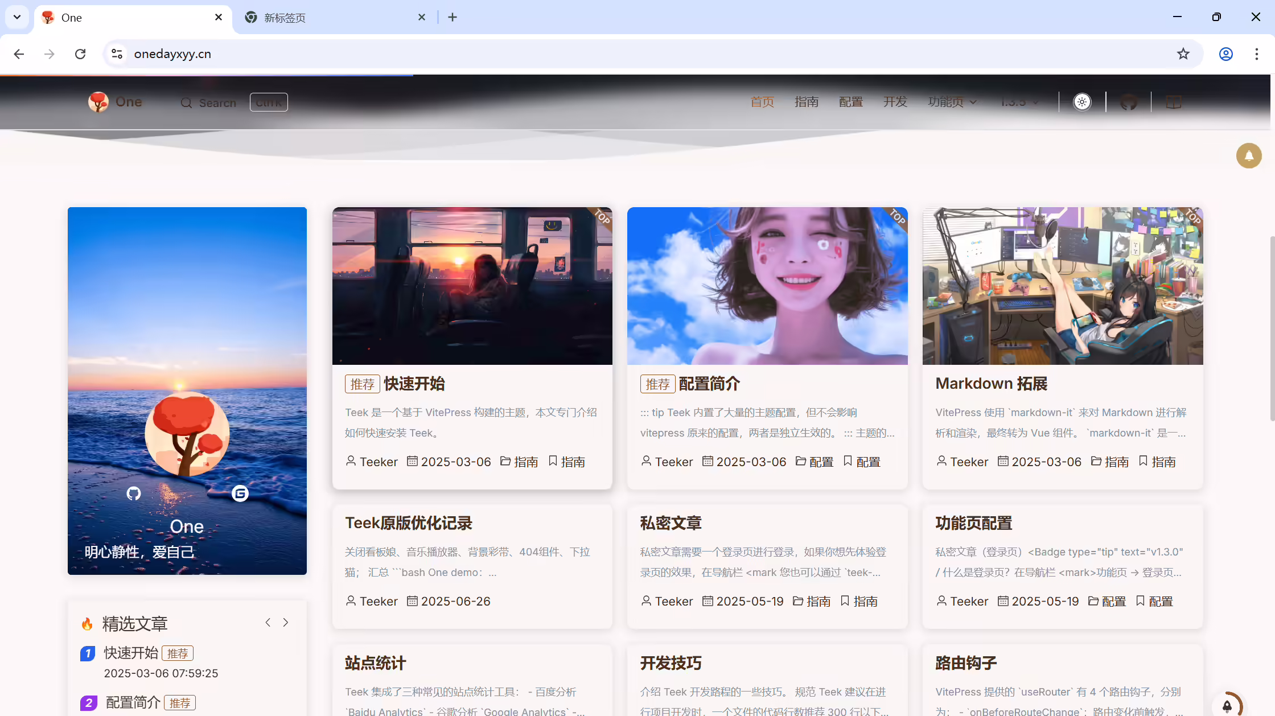Bookmark this page with star icon
1275x716 pixels.
click(x=1183, y=54)
